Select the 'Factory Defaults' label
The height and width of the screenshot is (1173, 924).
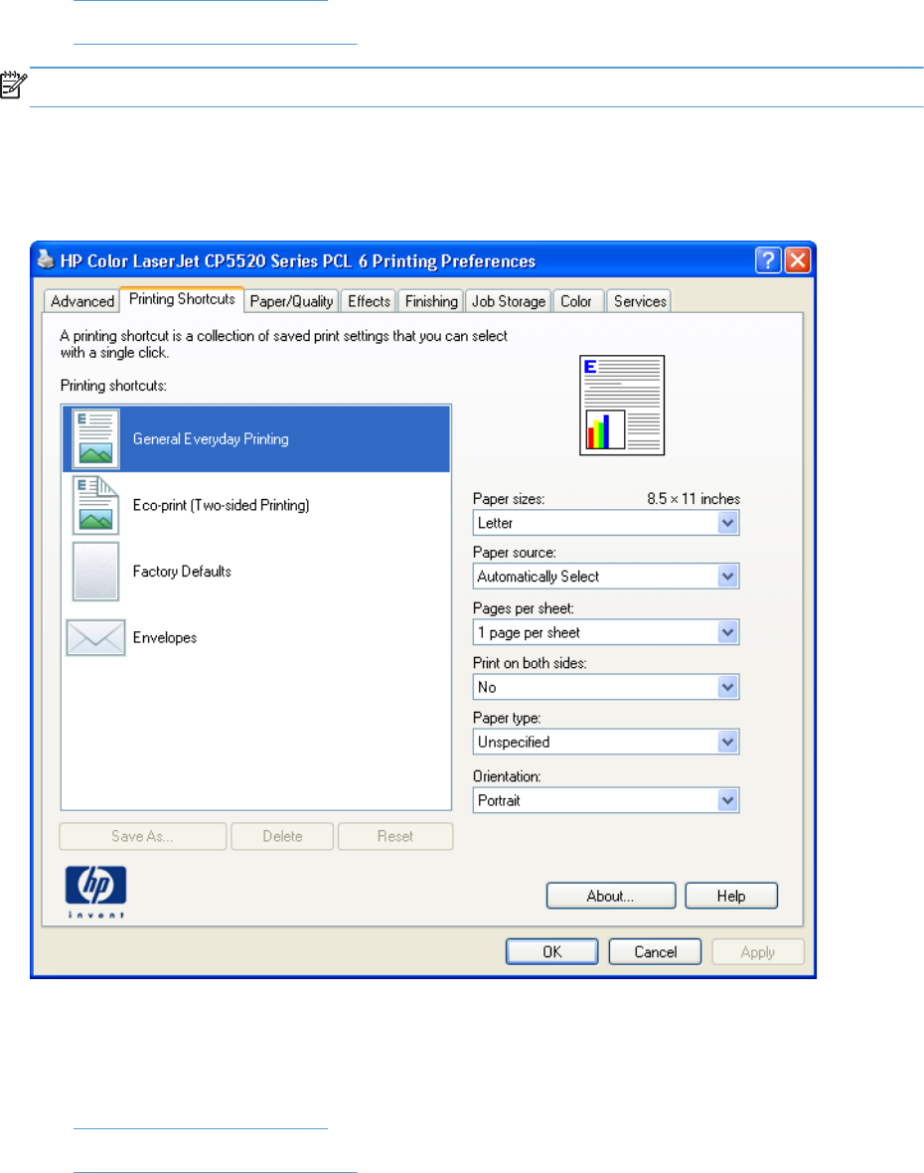point(183,572)
